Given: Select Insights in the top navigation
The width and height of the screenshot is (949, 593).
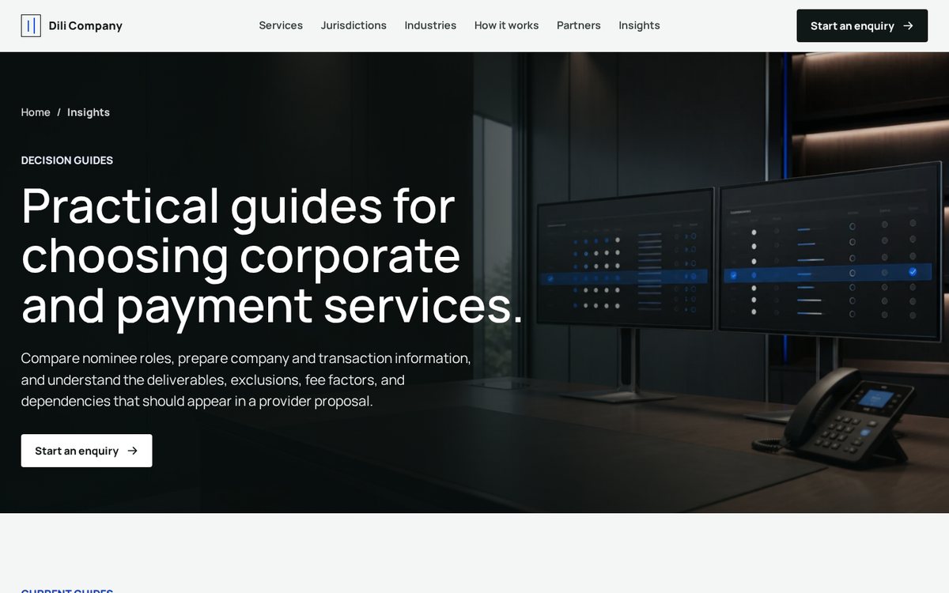Looking at the screenshot, I should point(639,25).
